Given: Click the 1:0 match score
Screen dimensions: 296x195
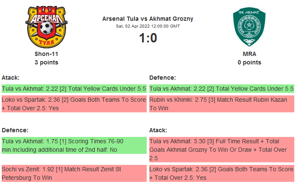Looking at the screenshot, I should click(x=148, y=38).
